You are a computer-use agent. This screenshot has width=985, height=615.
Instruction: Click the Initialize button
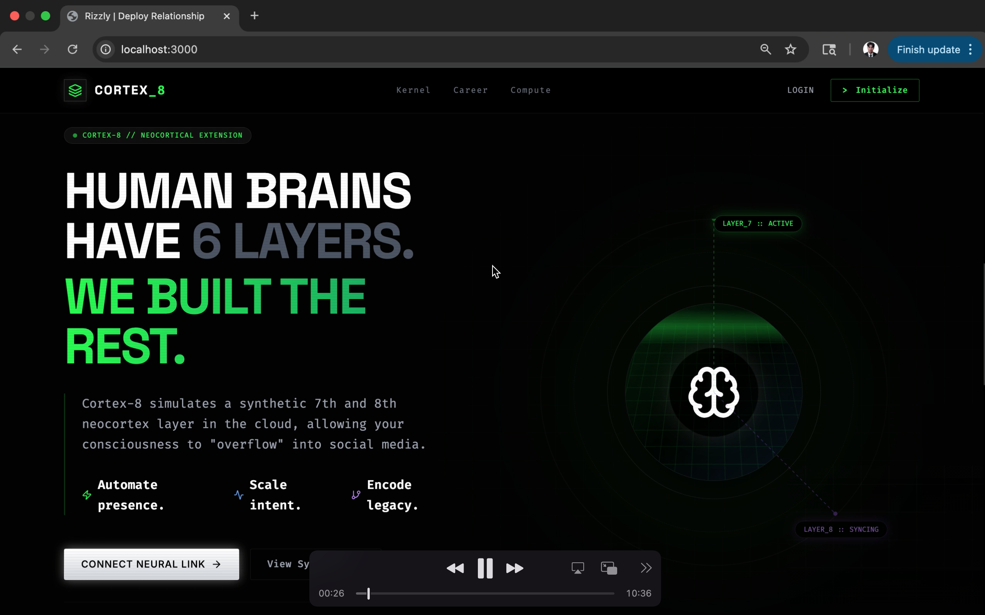pos(875,90)
